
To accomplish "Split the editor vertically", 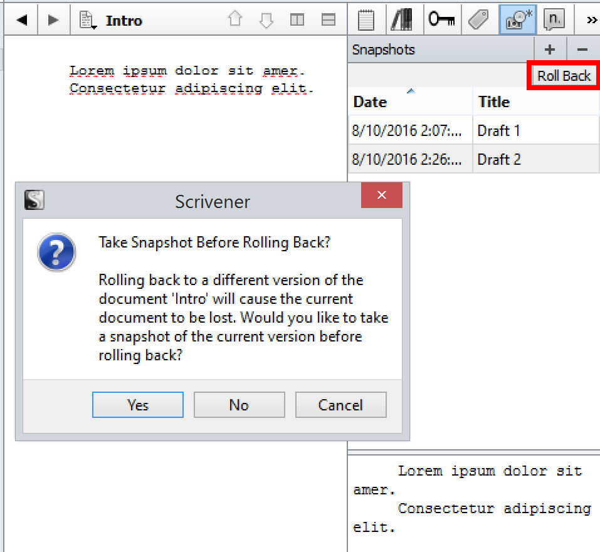I will 297,20.
